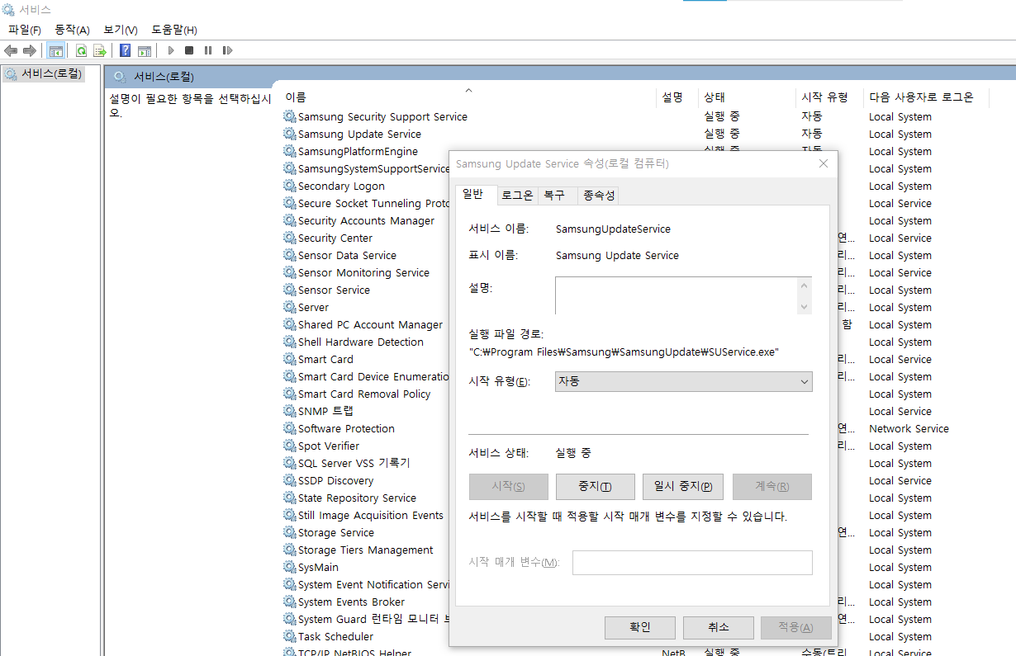Close the Samsung Update Service properties dialog
This screenshot has height=656, width=1016.
click(x=823, y=163)
